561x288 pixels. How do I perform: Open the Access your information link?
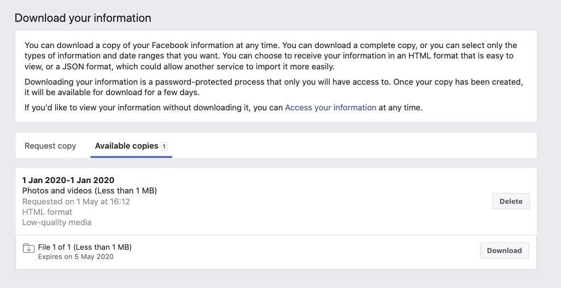click(330, 108)
